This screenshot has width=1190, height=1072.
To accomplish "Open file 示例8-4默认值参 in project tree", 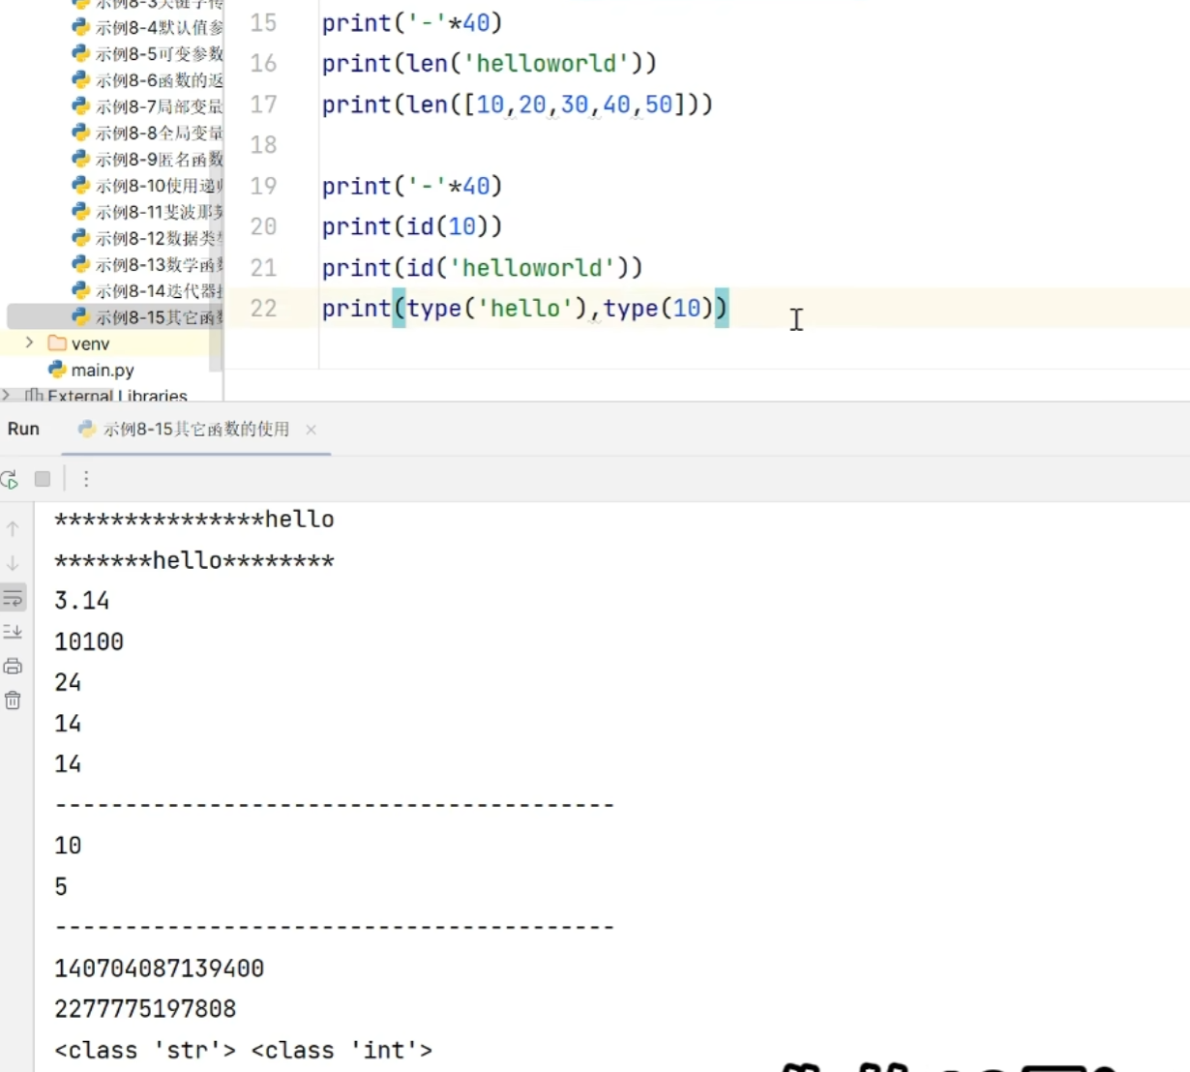I will tap(148, 27).
